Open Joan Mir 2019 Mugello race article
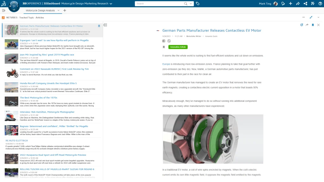The image size is (324, 182). (47, 55)
